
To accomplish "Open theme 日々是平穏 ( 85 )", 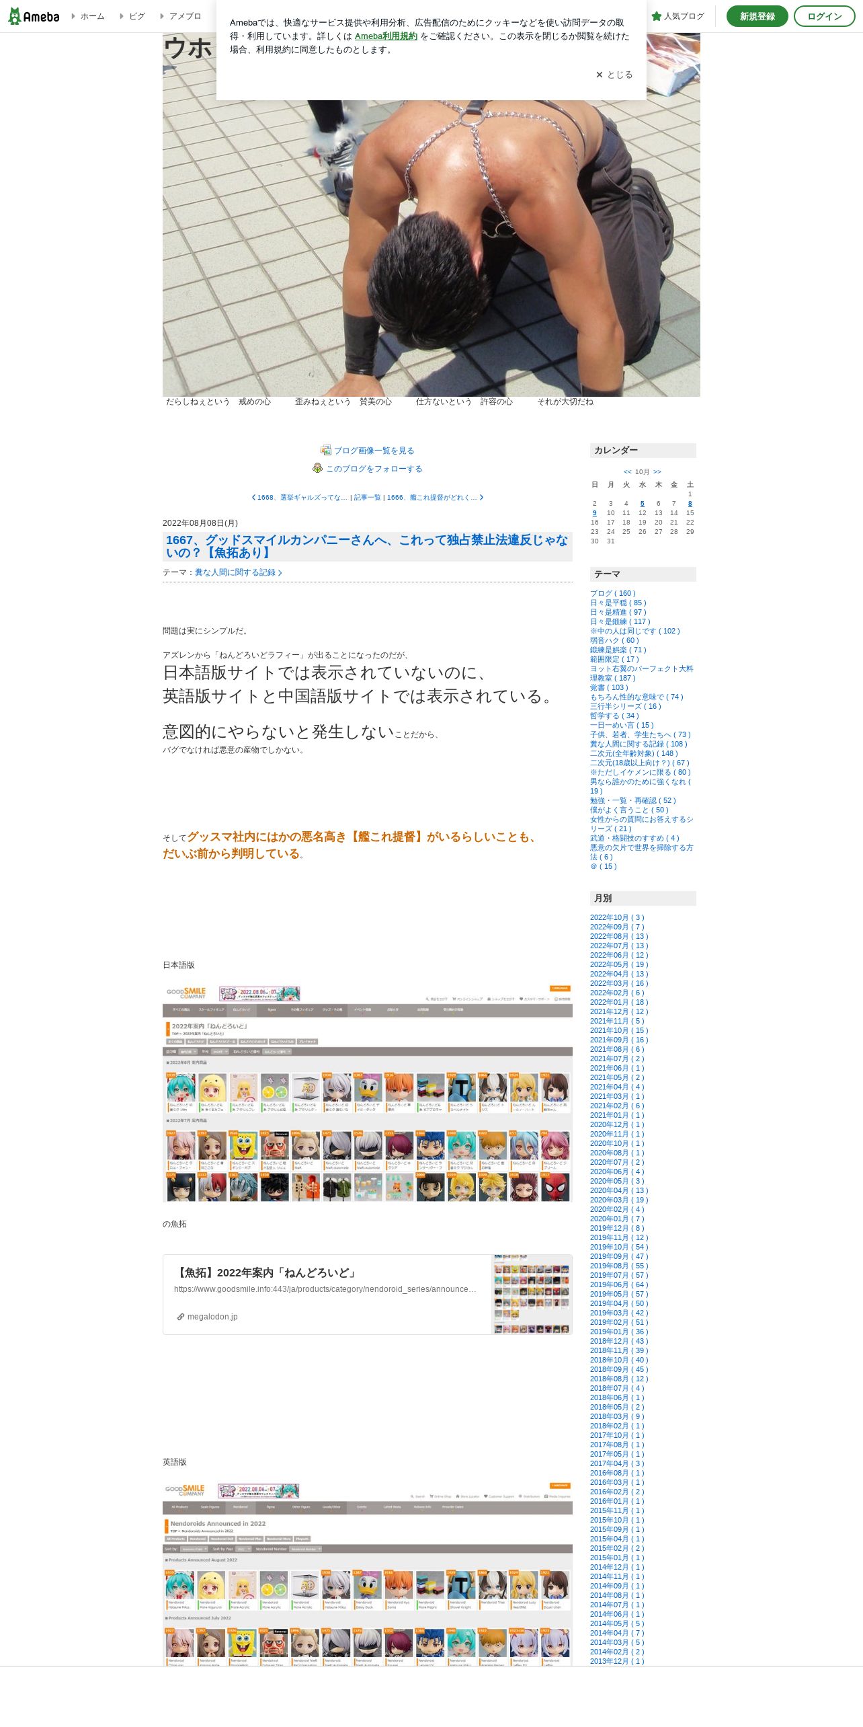I will (x=618, y=603).
